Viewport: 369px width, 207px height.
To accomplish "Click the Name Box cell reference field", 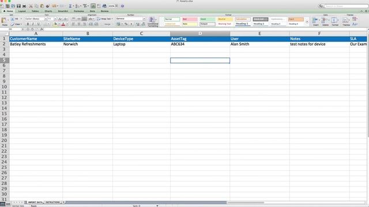I will [10, 29].
